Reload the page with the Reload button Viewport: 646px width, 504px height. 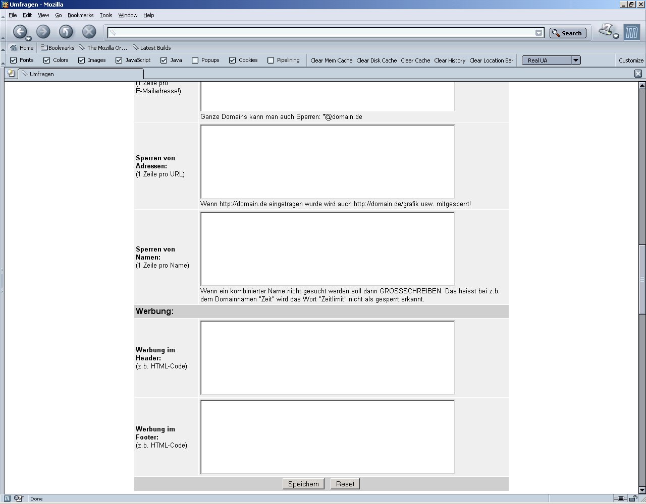tap(66, 32)
